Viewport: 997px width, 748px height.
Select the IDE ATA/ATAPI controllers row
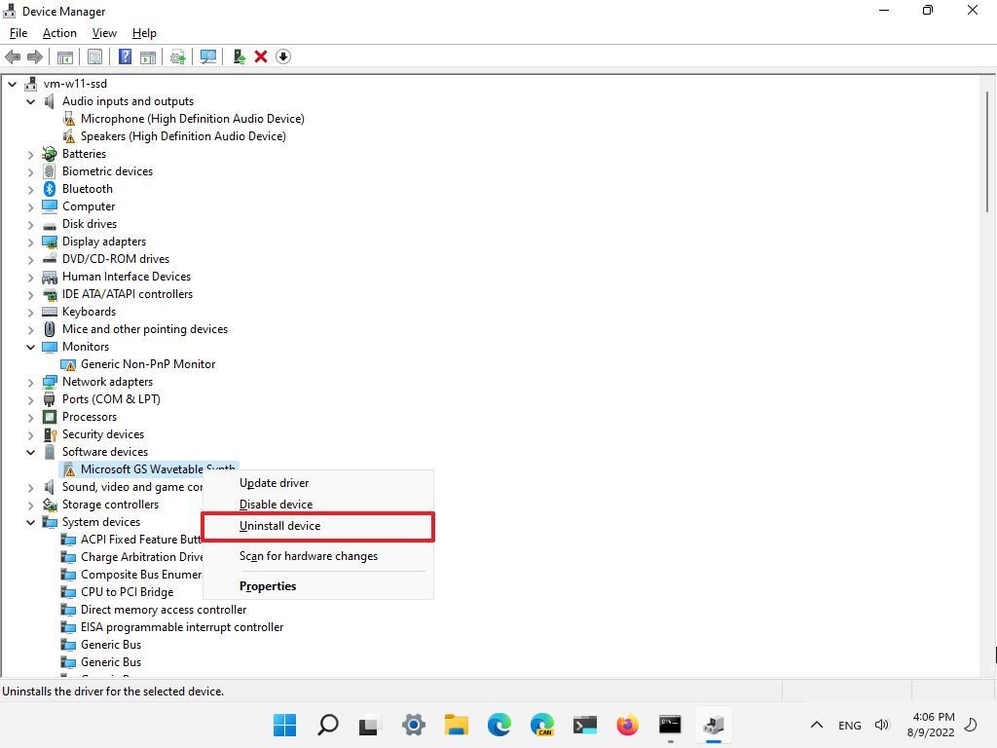click(128, 294)
